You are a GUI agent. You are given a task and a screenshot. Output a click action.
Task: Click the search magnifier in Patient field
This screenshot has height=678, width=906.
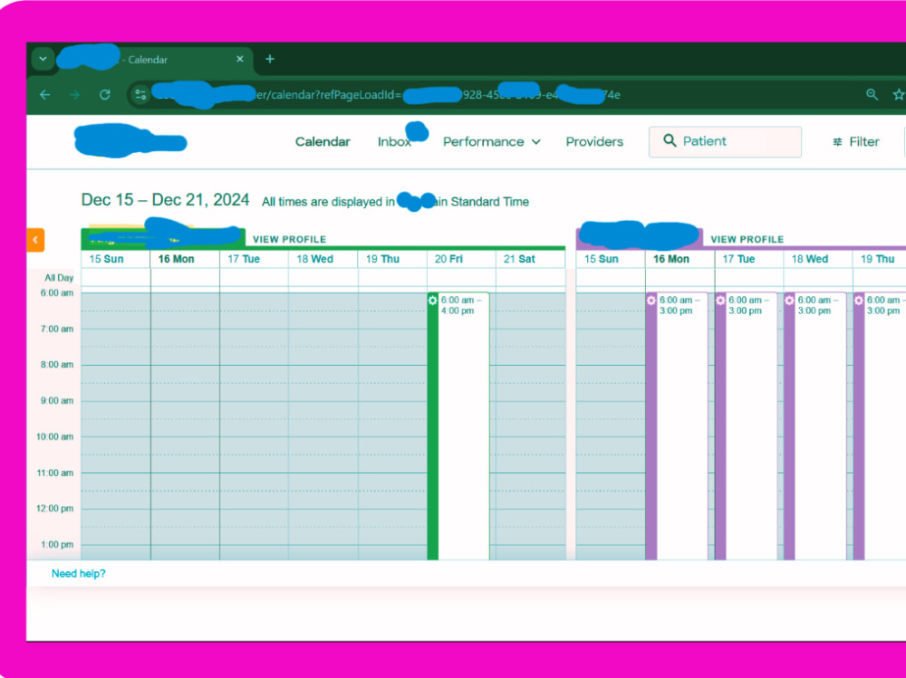670,140
